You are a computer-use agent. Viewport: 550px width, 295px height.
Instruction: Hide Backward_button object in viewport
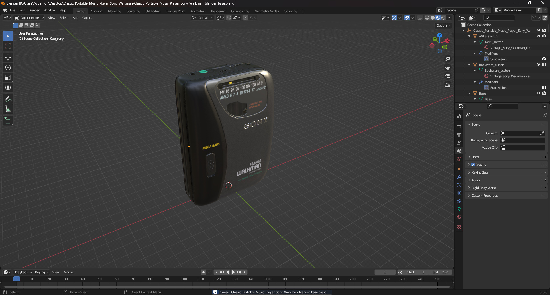point(538,65)
